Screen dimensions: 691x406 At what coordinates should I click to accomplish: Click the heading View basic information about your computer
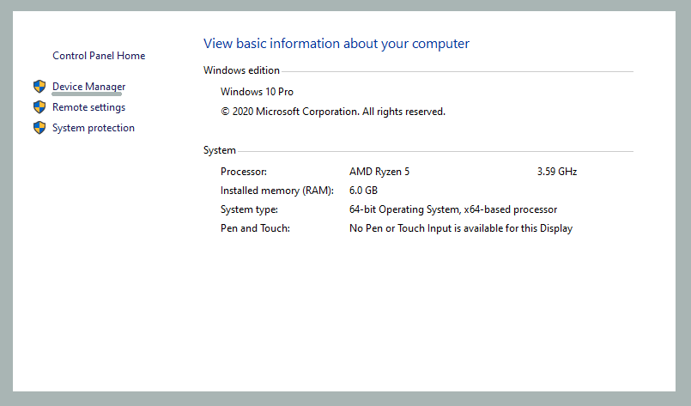336,44
